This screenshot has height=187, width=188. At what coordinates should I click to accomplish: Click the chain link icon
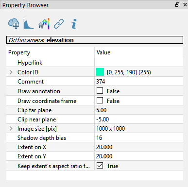tap(59, 24)
